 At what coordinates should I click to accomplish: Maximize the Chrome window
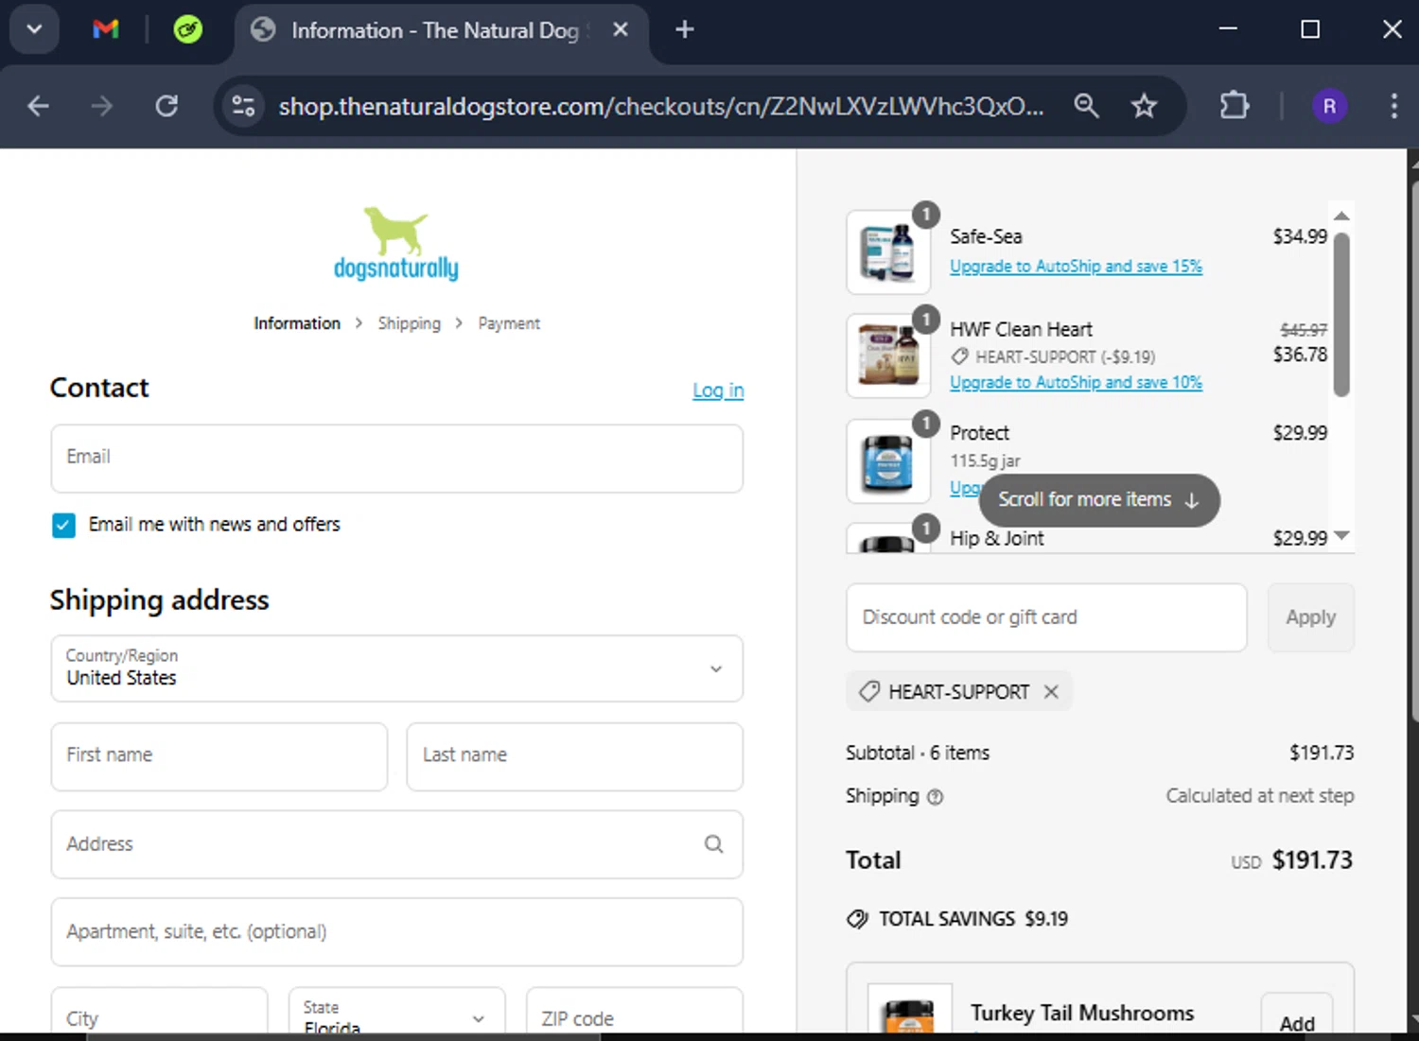pos(1310,29)
